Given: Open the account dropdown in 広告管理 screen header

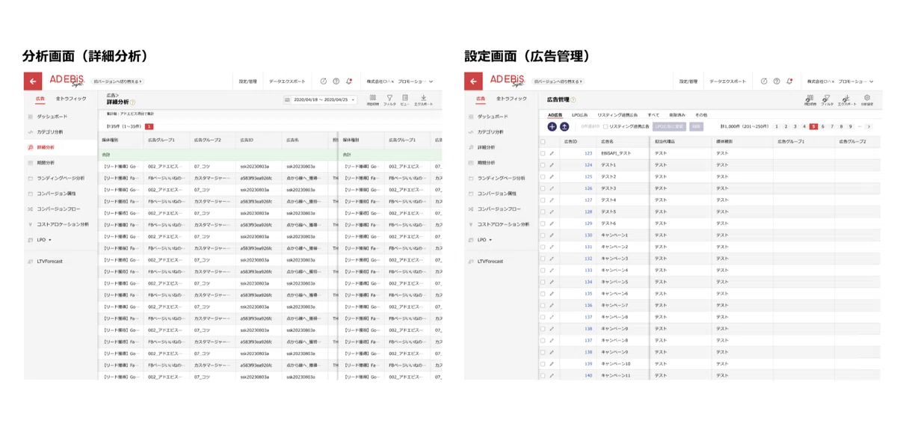Looking at the screenshot, I should [x=839, y=81].
